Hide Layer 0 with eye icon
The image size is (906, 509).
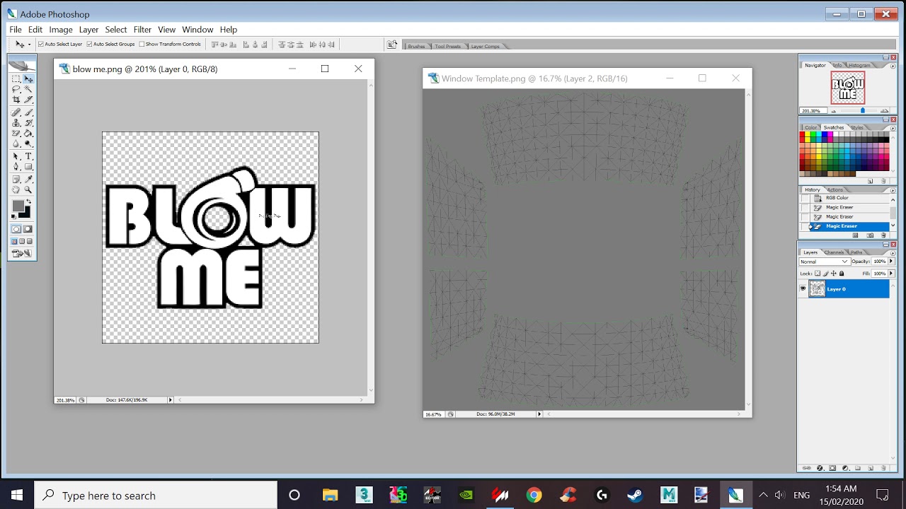click(x=803, y=288)
